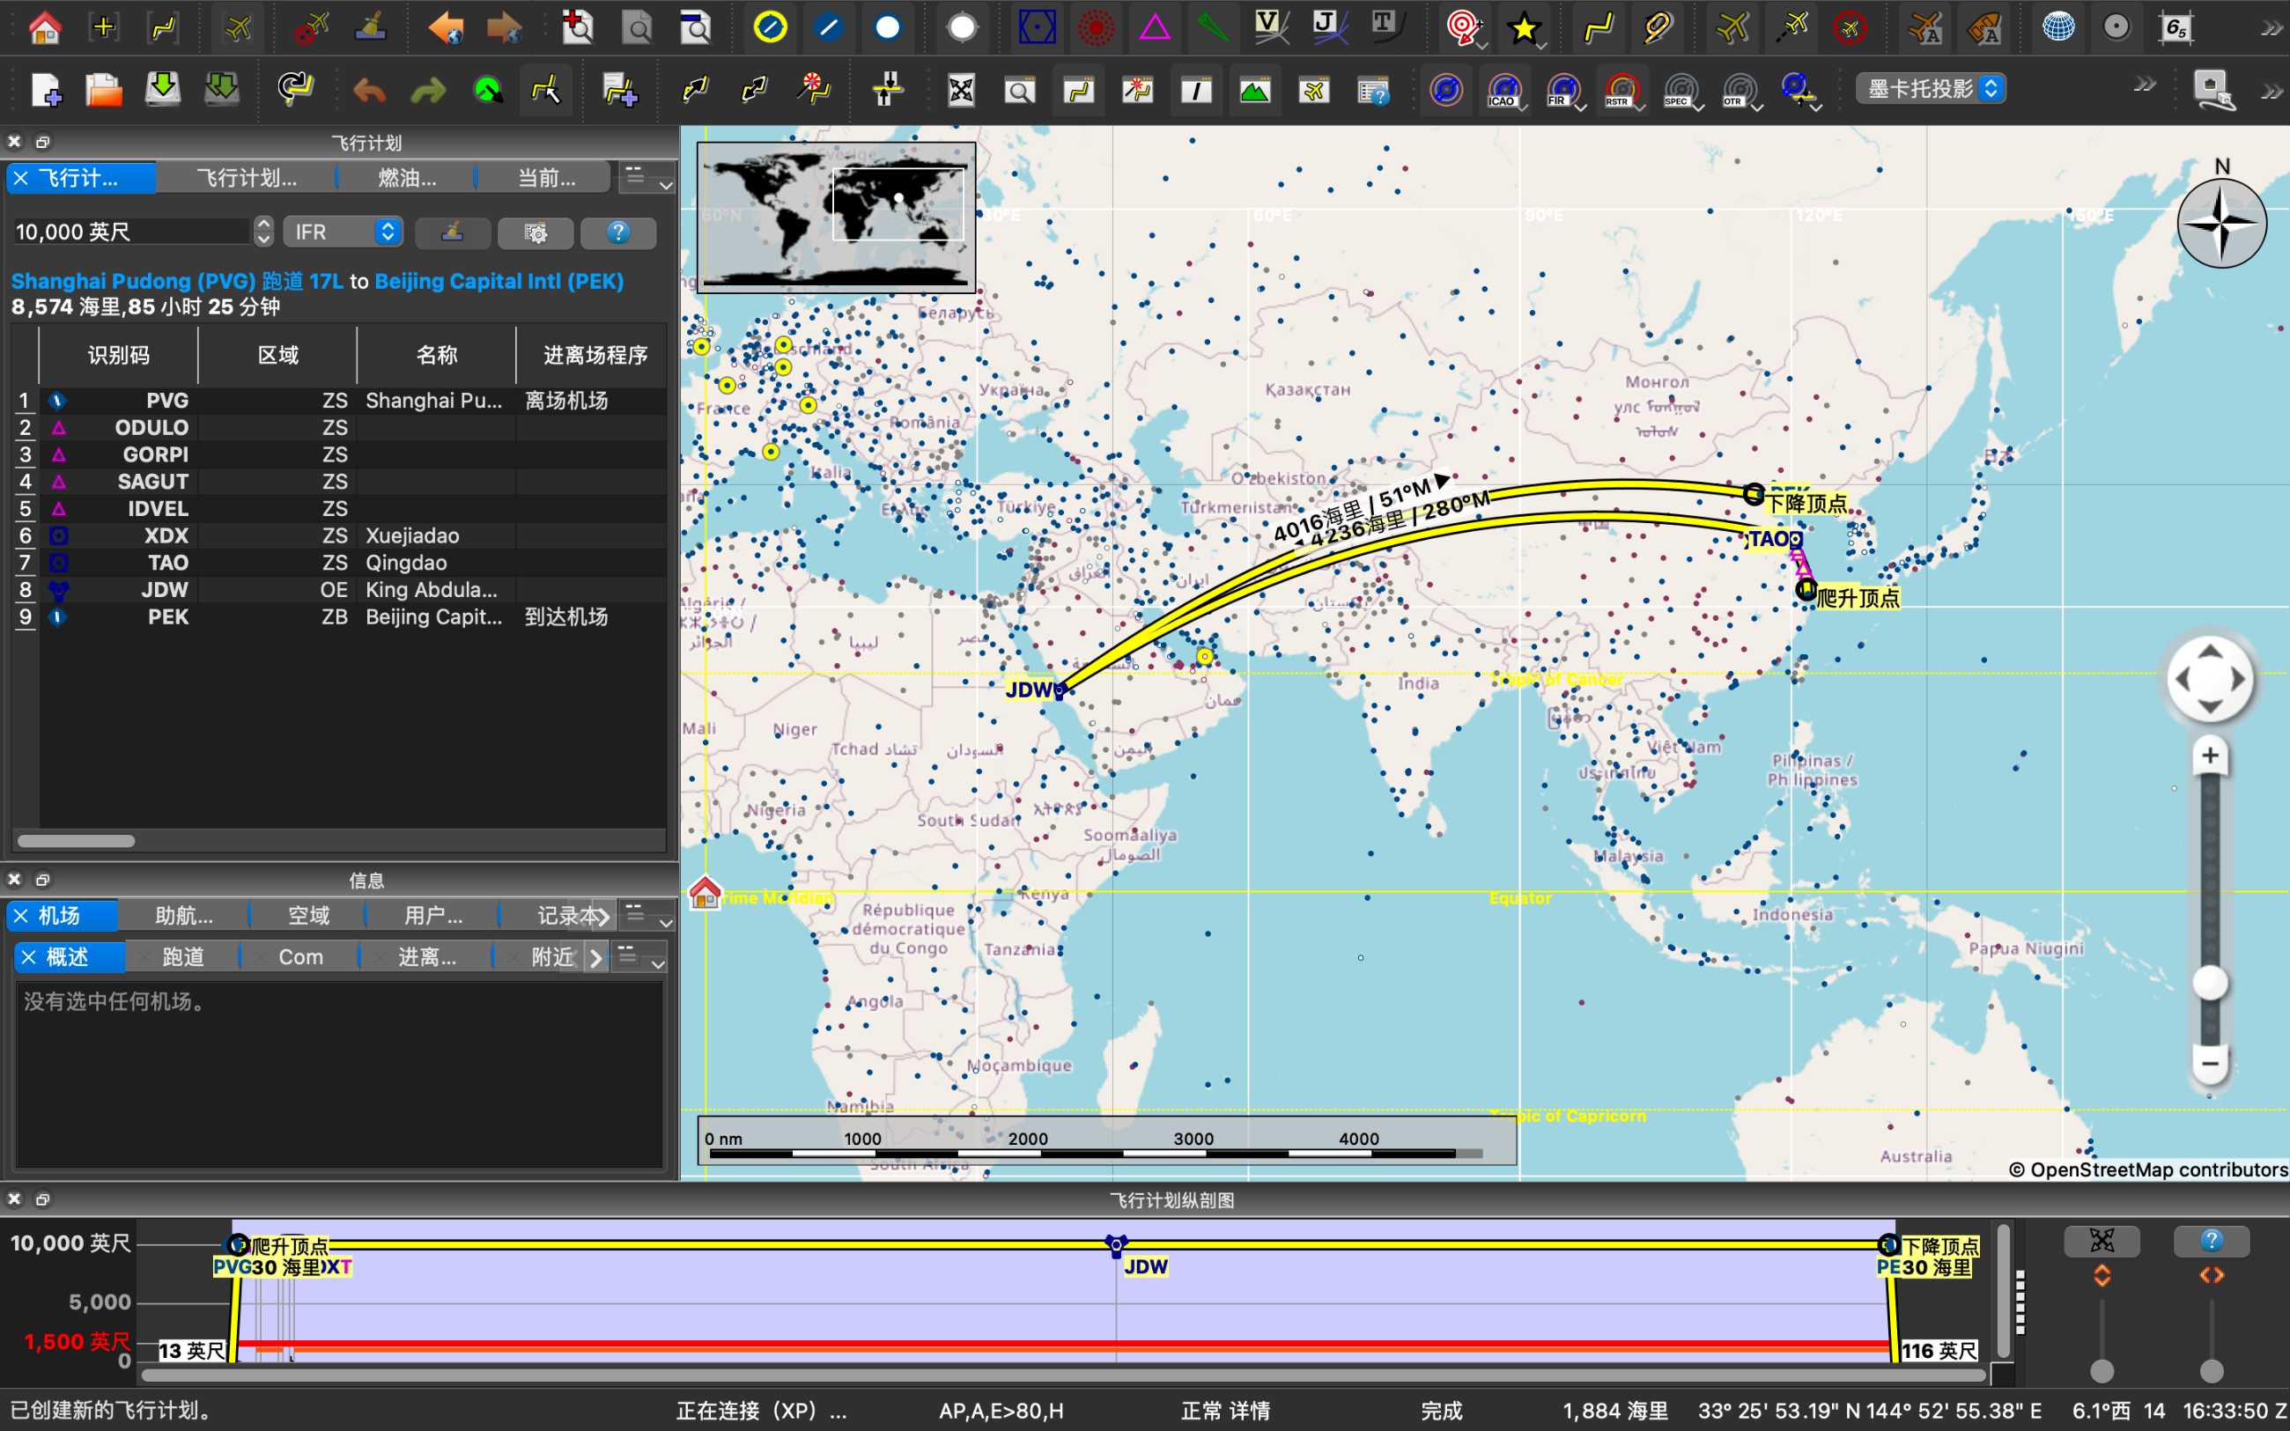Viewport: 2290px width, 1431px height.
Task: Delete aircraft trail with red-circle plane icon
Action: tap(310, 28)
